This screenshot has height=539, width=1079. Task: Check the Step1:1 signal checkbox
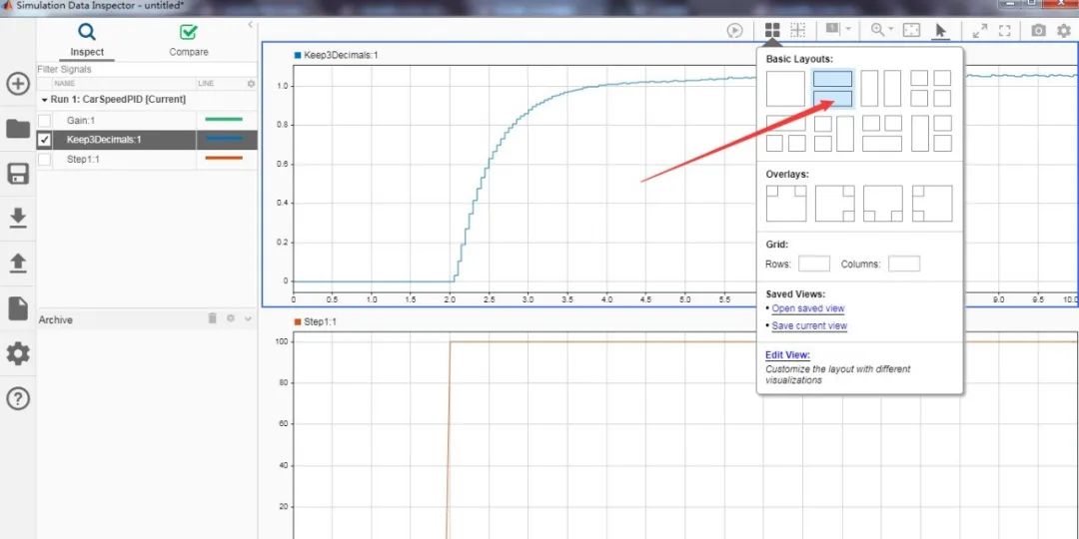click(x=45, y=160)
